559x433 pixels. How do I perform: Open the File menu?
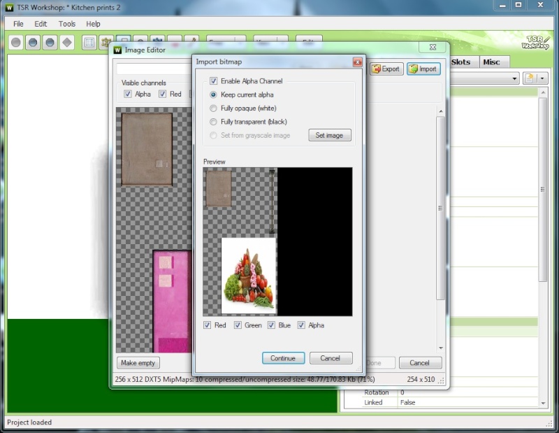pos(18,24)
